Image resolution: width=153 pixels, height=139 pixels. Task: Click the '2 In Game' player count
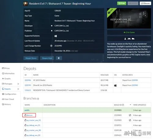[x=129, y=32]
